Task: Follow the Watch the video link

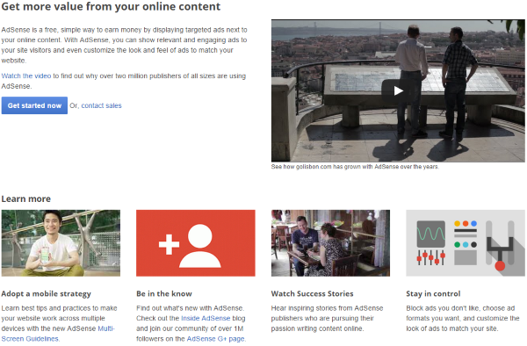Action: tap(26, 76)
